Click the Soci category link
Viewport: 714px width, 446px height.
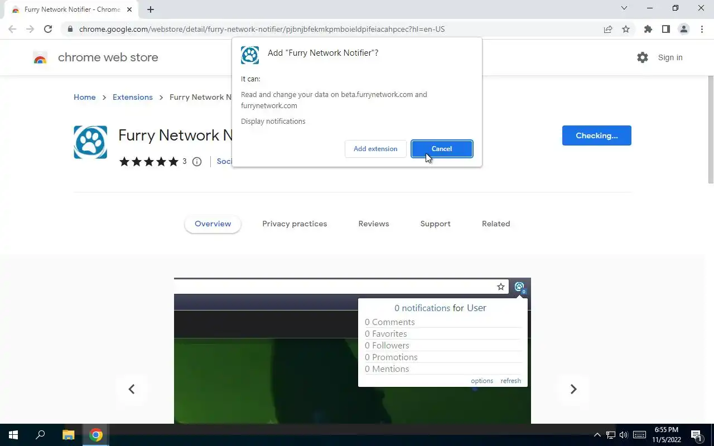tap(224, 161)
